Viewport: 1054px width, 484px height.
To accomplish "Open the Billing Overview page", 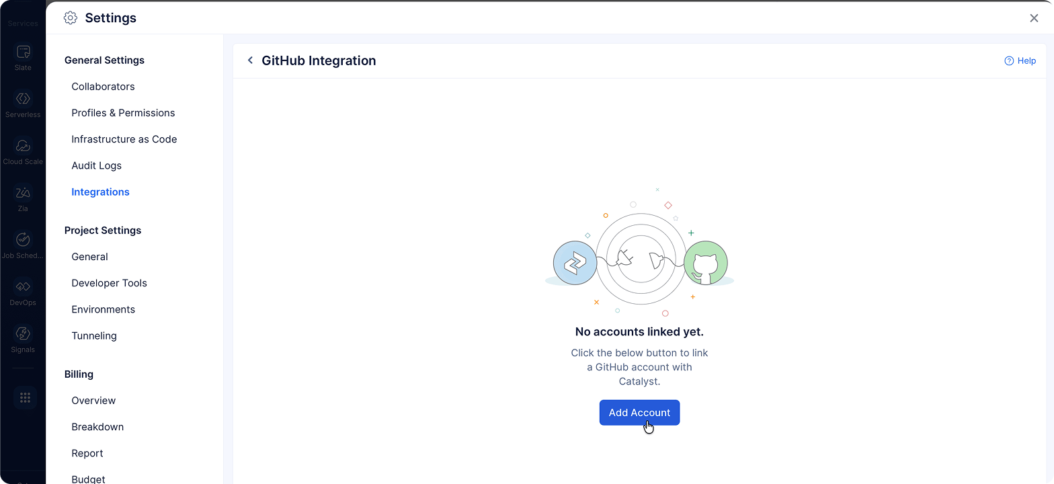I will tap(93, 401).
